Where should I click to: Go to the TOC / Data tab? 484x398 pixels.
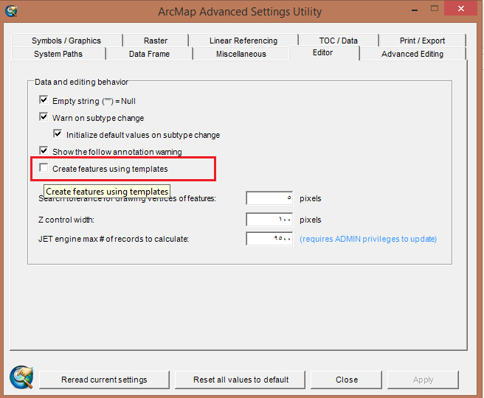pos(339,41)
